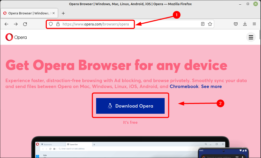Follow the Chromebook link
The height and width of the screenshot is (158, 261).
(x=184, y=86)
